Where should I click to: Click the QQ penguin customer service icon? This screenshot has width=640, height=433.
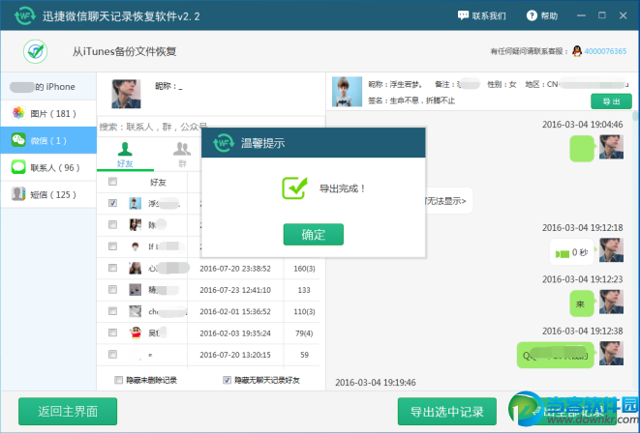tap(577, 51)
